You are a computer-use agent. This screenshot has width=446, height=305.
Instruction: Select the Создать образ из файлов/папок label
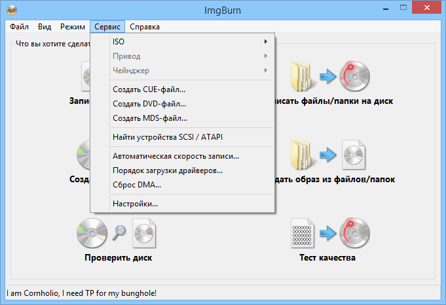pos(335,180)
